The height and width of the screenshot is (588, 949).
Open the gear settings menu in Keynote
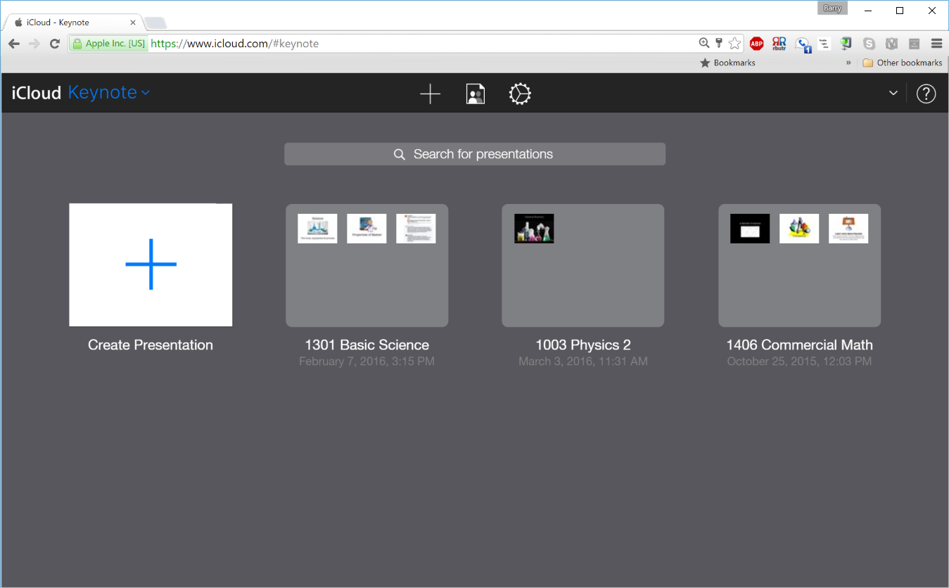pos(520,94)
